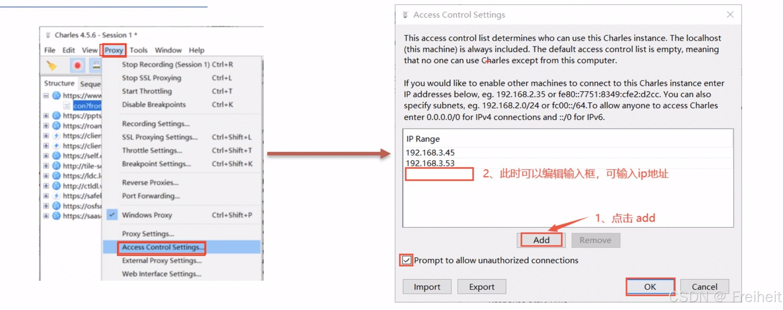
Task: Expand the https://saas tree node
Action: 46,216
